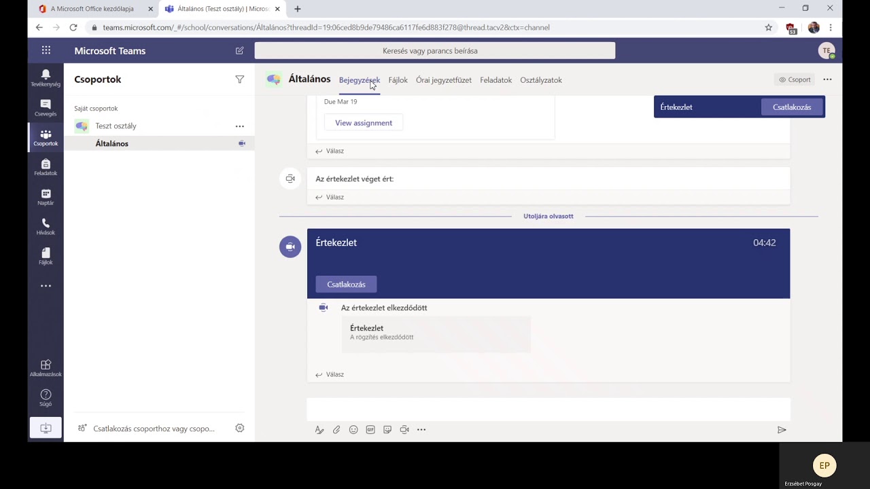The width and height of the screenshot is (870, 489).
Task: Show more apps ellipsis in left rail
Action: coord(46,286)
